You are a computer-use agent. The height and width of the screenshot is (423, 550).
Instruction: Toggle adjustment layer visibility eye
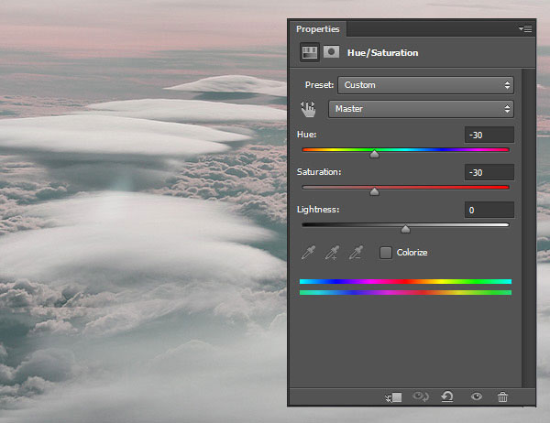coord(476,396)
